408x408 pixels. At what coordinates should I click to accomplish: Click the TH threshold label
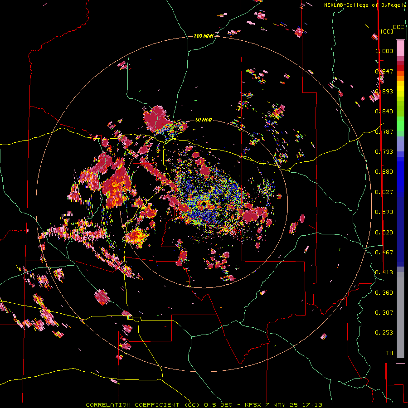coord(389,353)
